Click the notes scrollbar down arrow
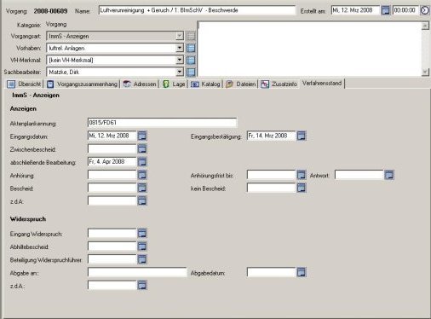This screenshot has height=319, width=431. pyautogui.click(x=425, y=72)
